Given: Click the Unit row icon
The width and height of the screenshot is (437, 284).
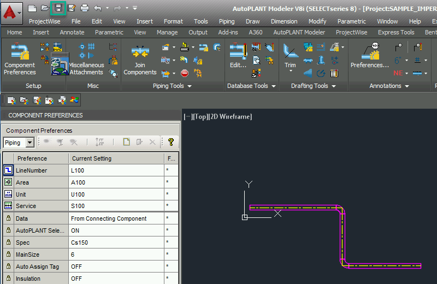Looking at the screenshot, I should (x=8, y=194).
